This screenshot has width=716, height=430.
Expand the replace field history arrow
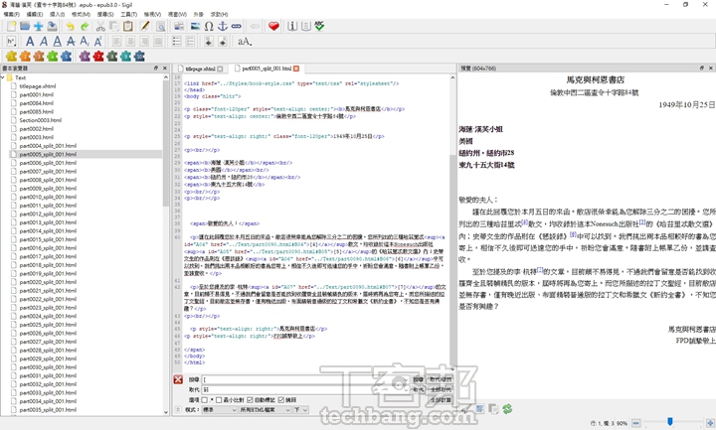coord(406,390)
